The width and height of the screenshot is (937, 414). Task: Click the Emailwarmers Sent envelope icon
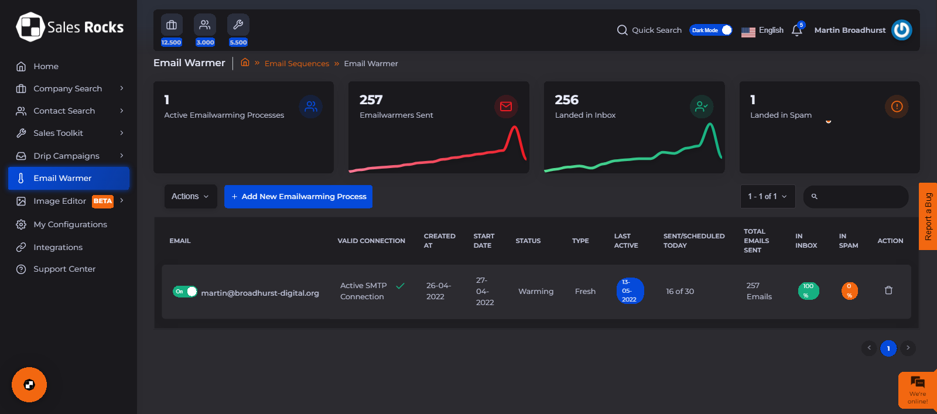point(506,107)
